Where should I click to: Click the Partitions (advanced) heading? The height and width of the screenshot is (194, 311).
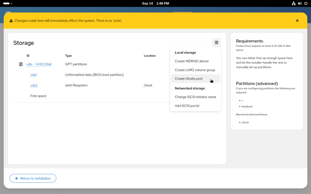coord(257,83)
